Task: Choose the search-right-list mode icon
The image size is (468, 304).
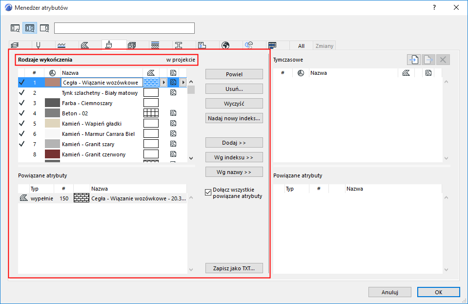Action: [x=44, y=28]
